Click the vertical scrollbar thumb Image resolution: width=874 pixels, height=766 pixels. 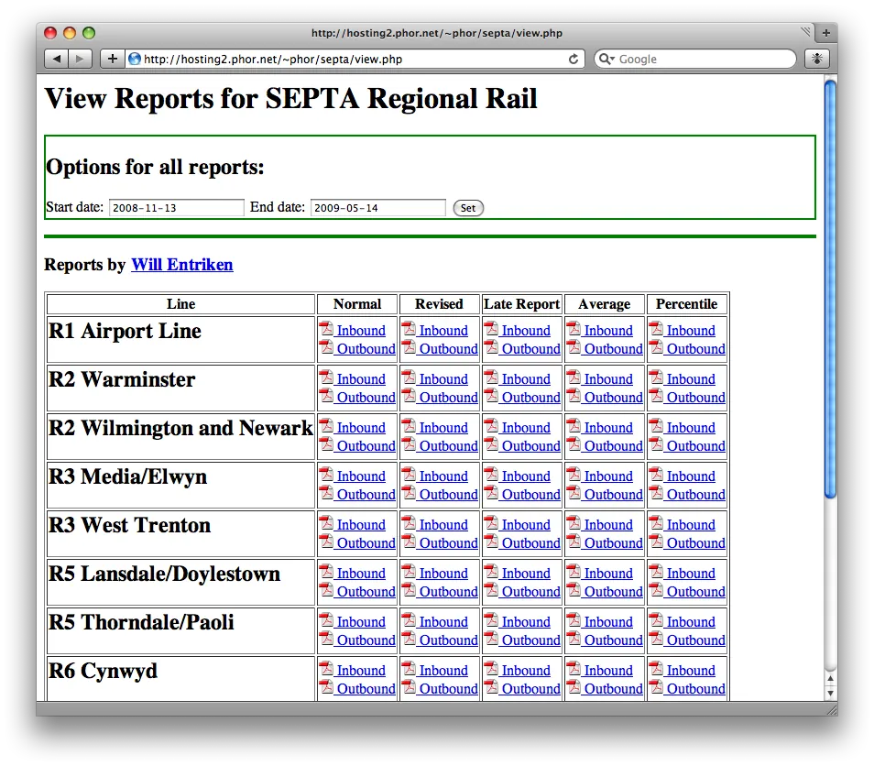click(830, 289)
